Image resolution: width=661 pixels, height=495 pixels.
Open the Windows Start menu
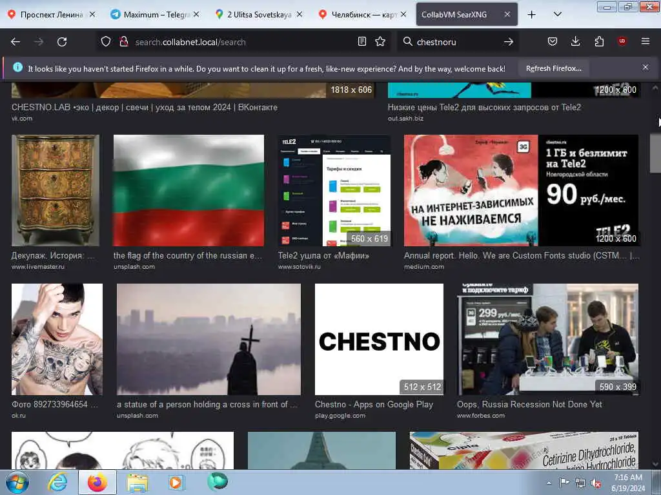pyautogui.click(x=17, y=482)
